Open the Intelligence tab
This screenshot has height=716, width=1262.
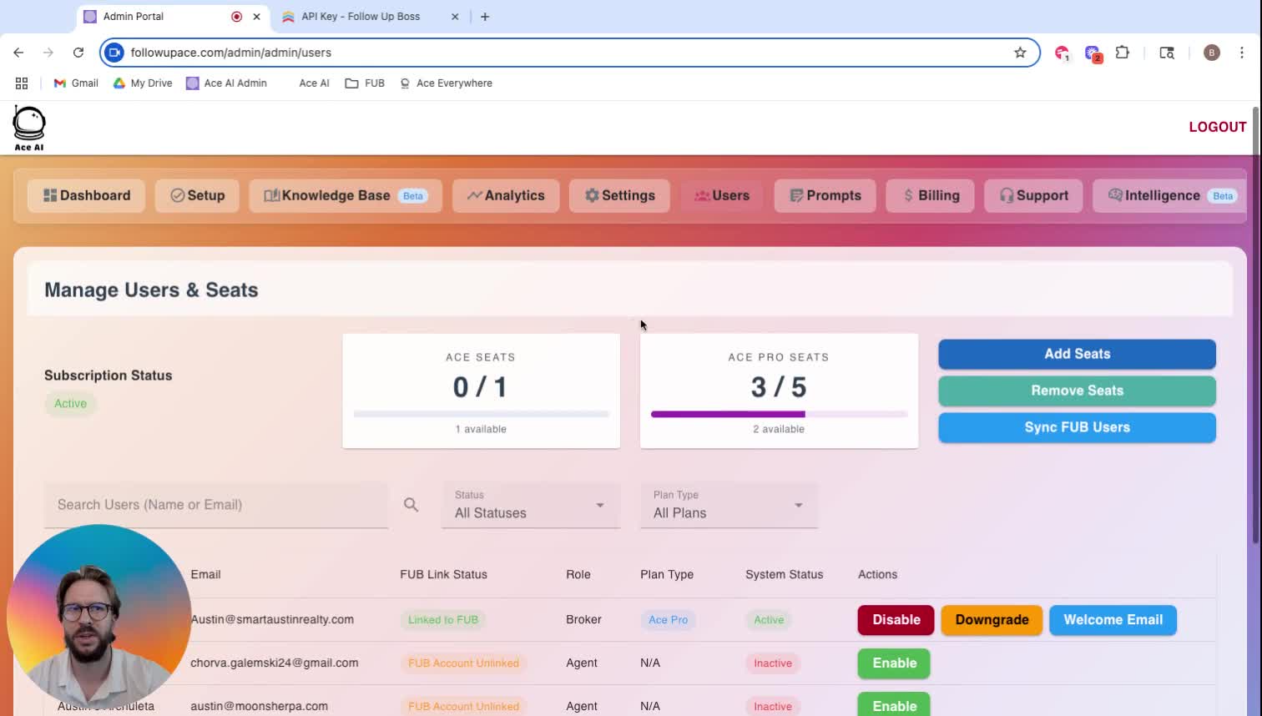pos(1170,195)
